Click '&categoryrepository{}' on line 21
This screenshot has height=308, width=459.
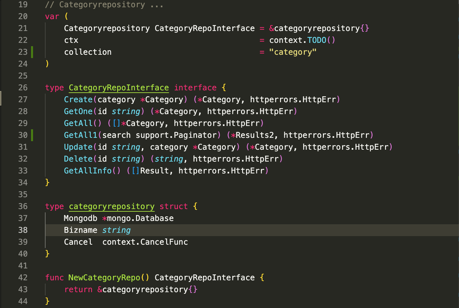click(319, 28)
